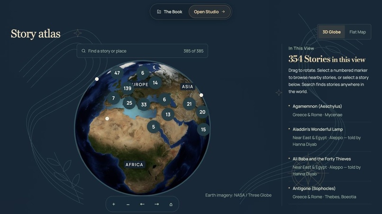Select the 20 stories cluster marker
The height and width of the screenshot is (214, 382).
pos(202,112)
